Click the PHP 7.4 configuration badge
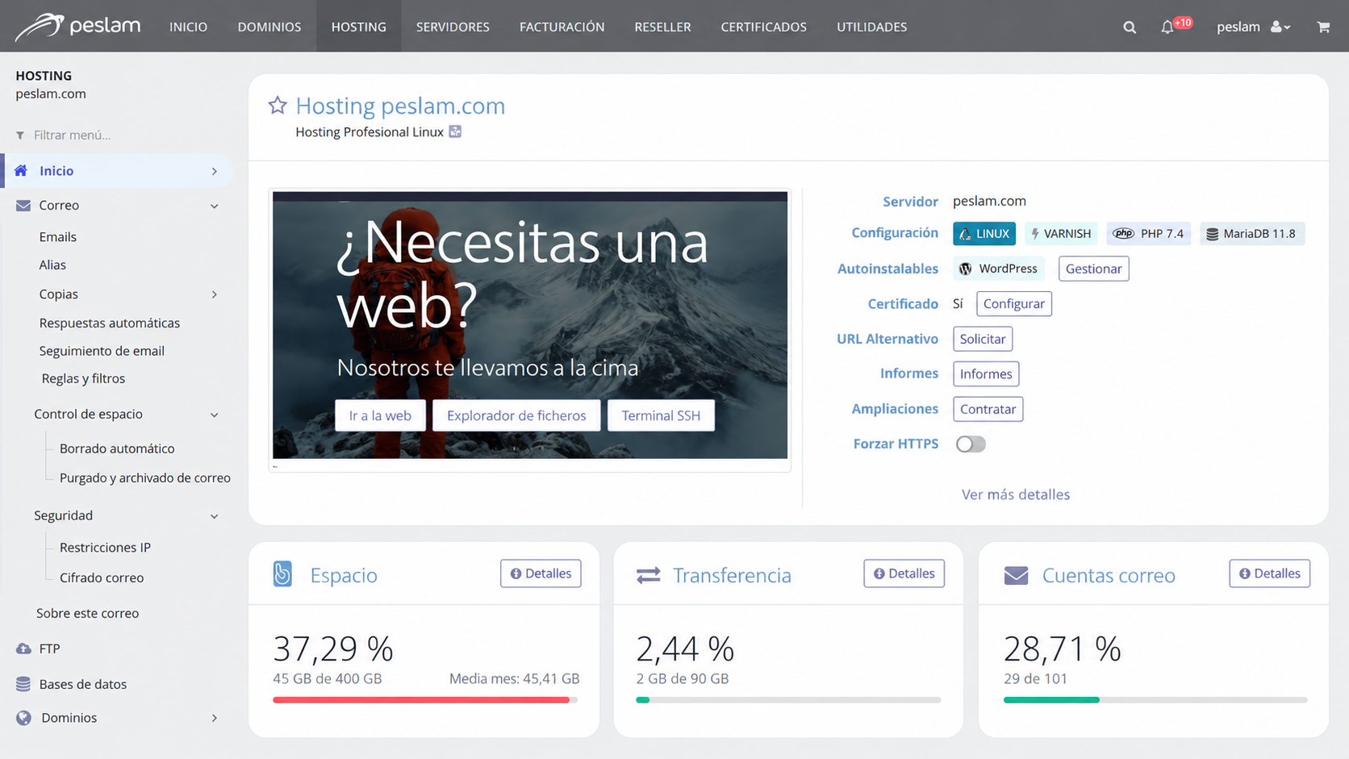1349x759 pixels. (x=1149, y=234)
